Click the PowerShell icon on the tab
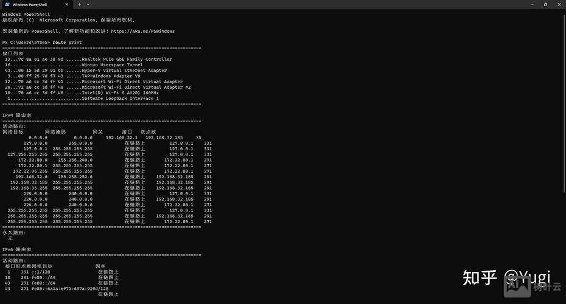 (x=7, y=4)
